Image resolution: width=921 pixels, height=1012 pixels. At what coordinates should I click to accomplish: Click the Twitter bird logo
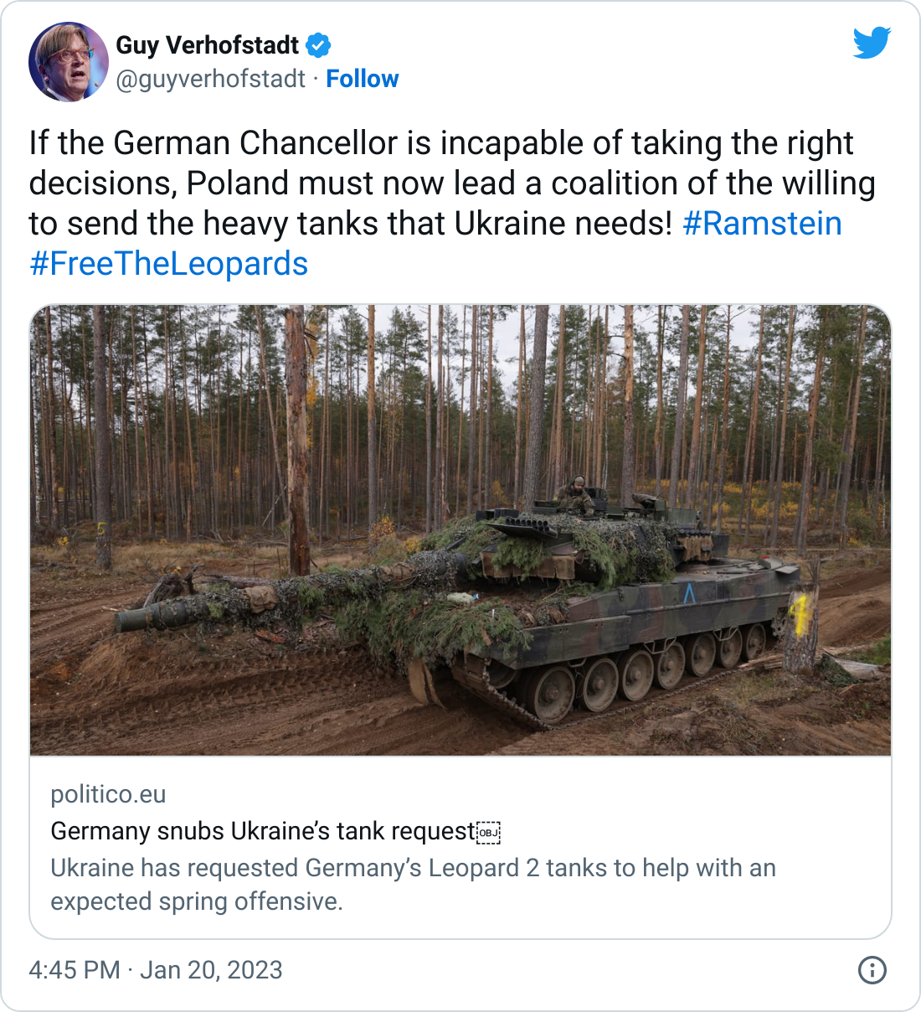point(872,43)
